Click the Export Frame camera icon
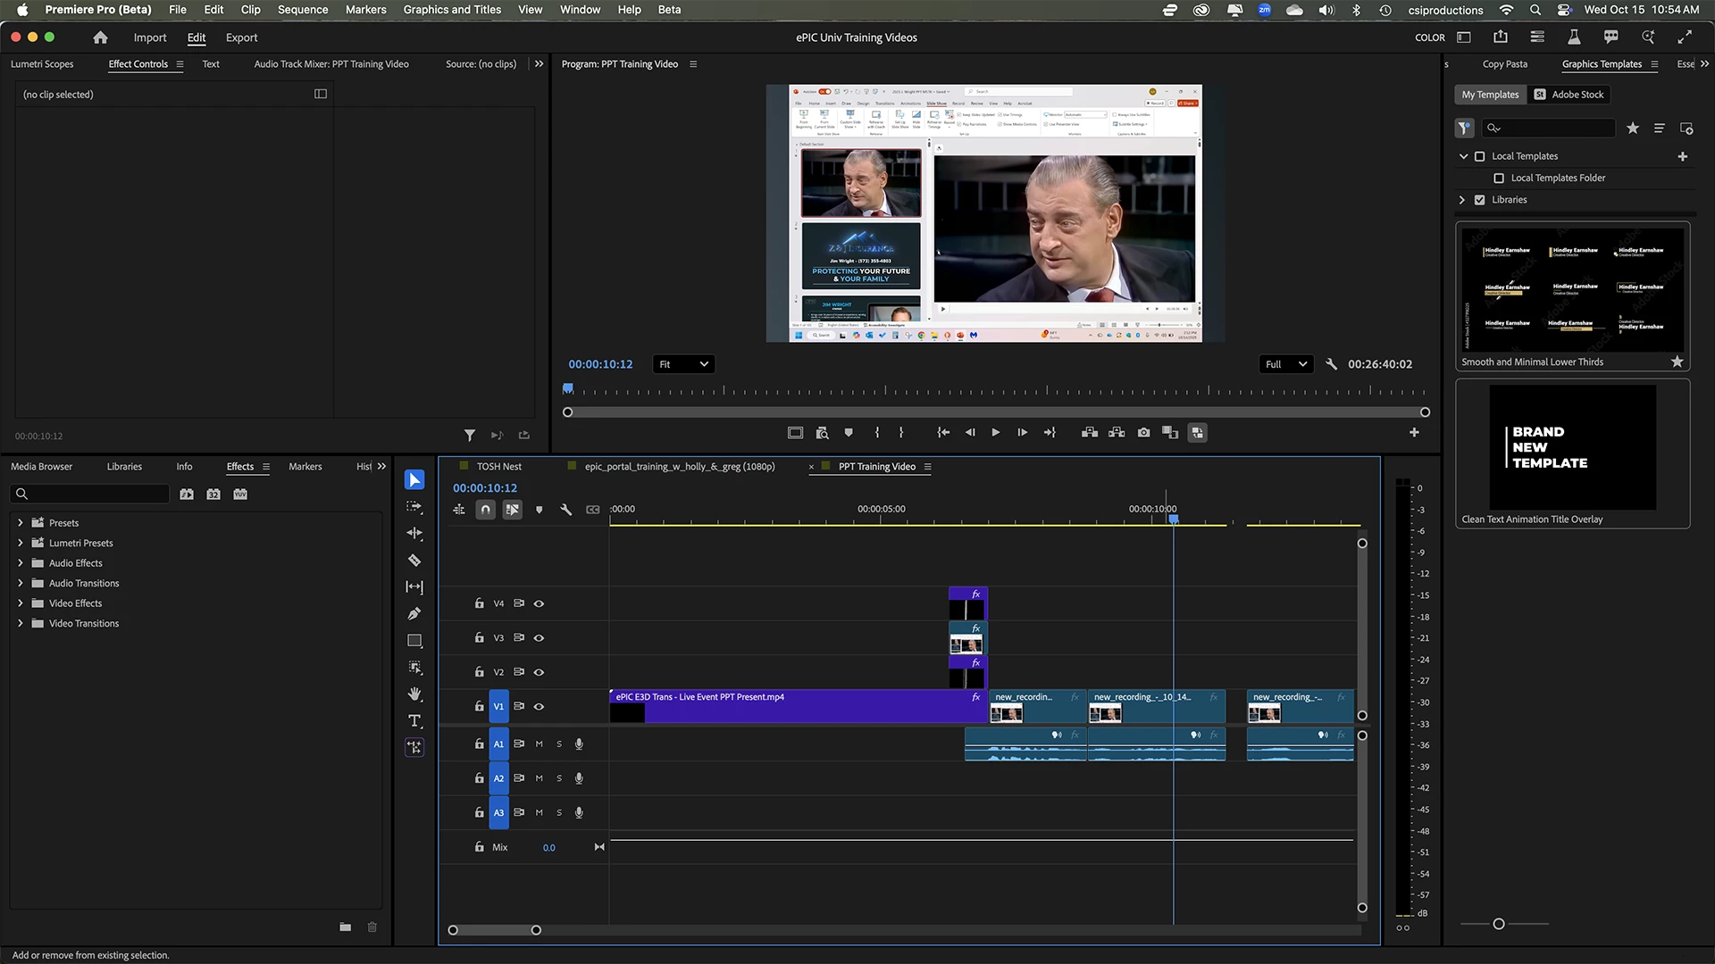Image resolution: width=1715 pixels, height=964 pixels. [x=1143, y=433]
